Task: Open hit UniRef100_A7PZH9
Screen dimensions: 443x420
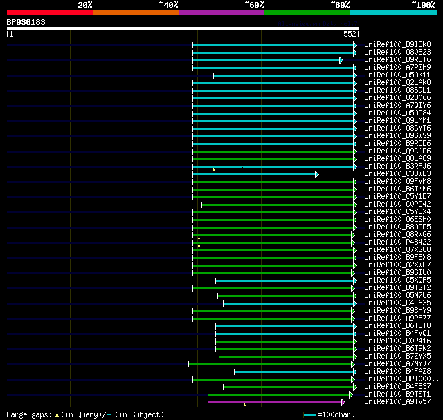Action: coord(397,68)
